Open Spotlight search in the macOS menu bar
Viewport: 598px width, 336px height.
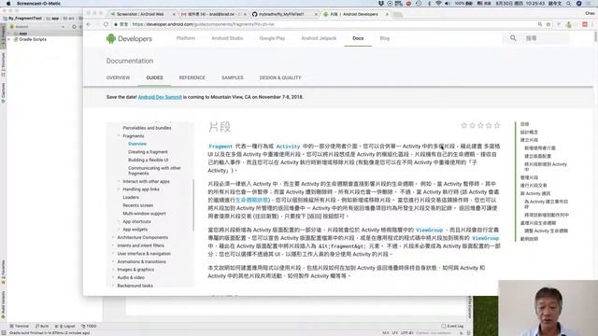point(568,4)
